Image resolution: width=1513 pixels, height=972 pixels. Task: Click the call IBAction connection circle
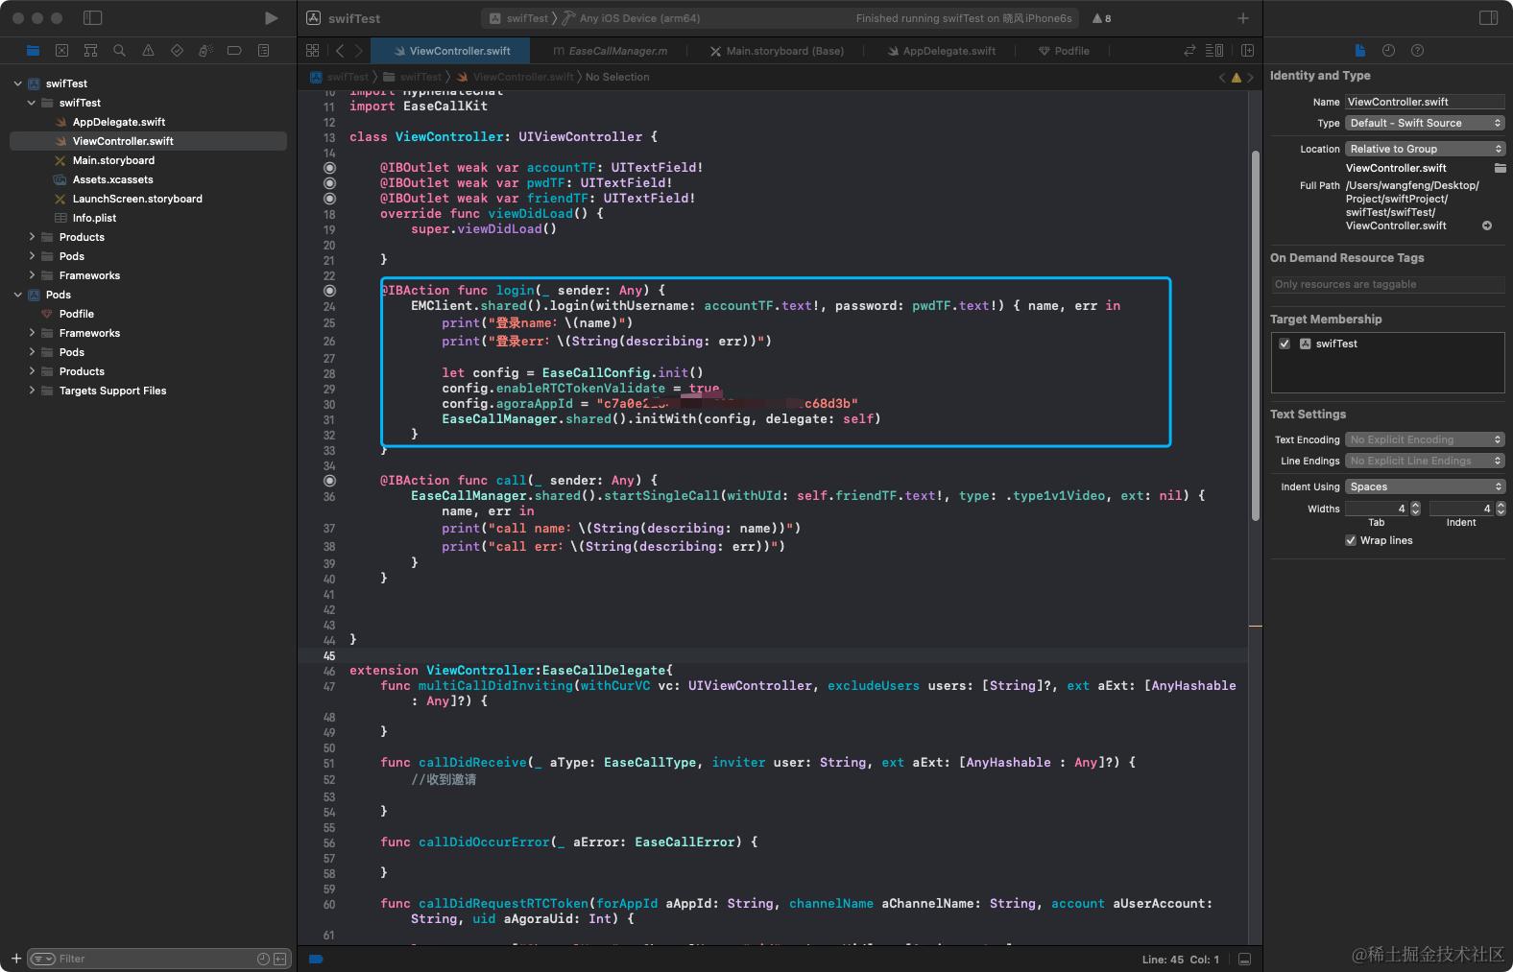329,480
